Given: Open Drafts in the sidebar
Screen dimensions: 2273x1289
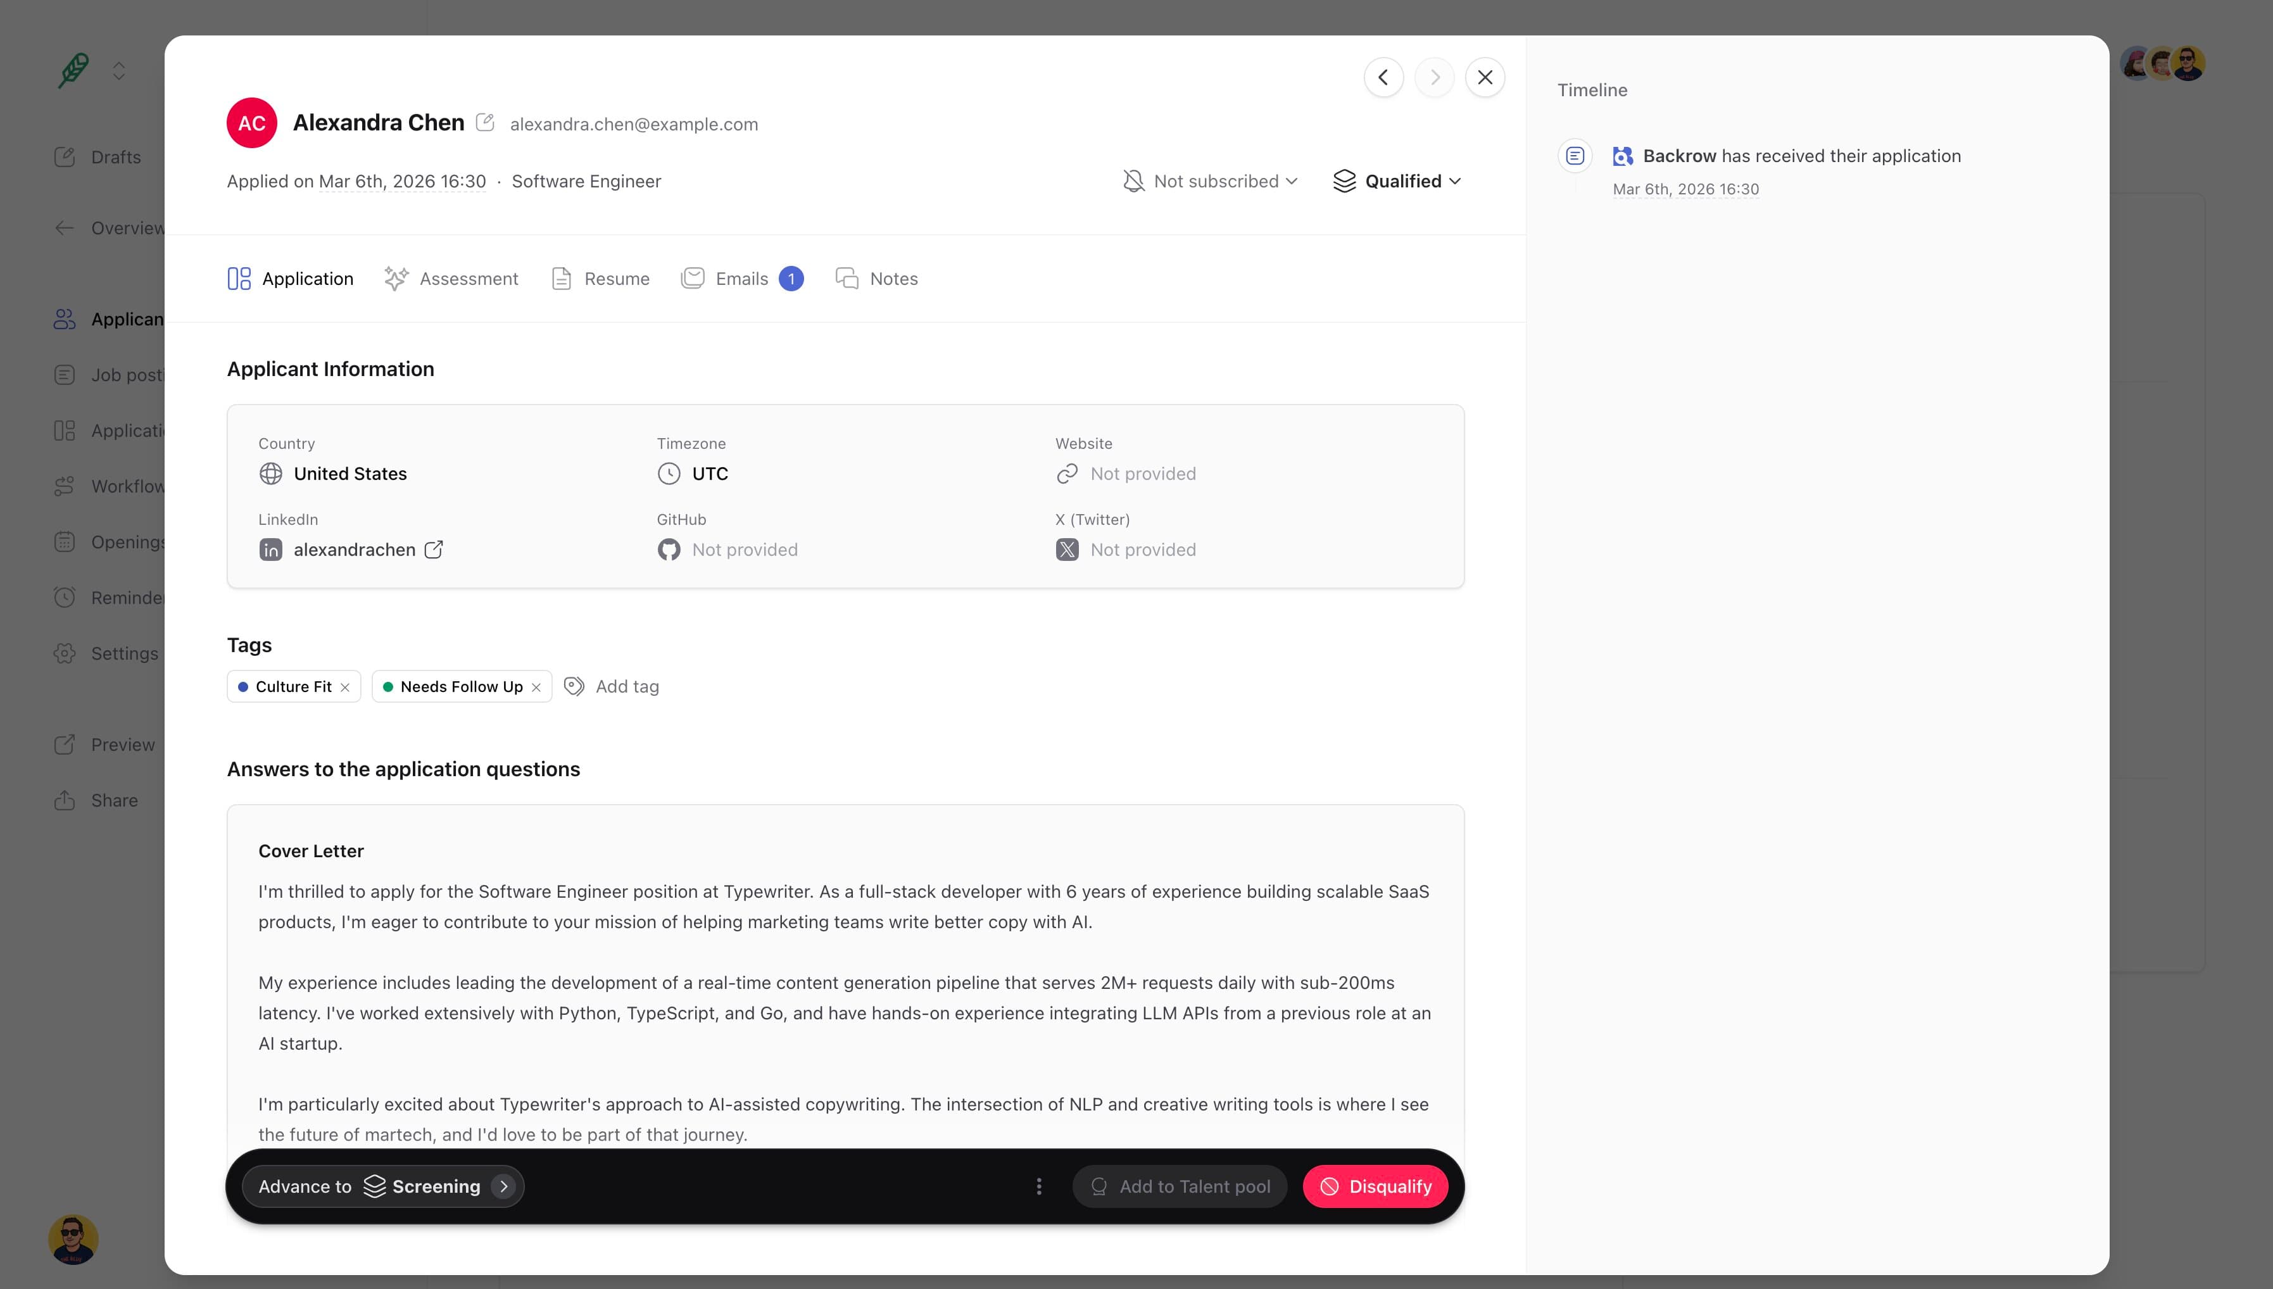Looking at the screenshot, I should point(98,157).
